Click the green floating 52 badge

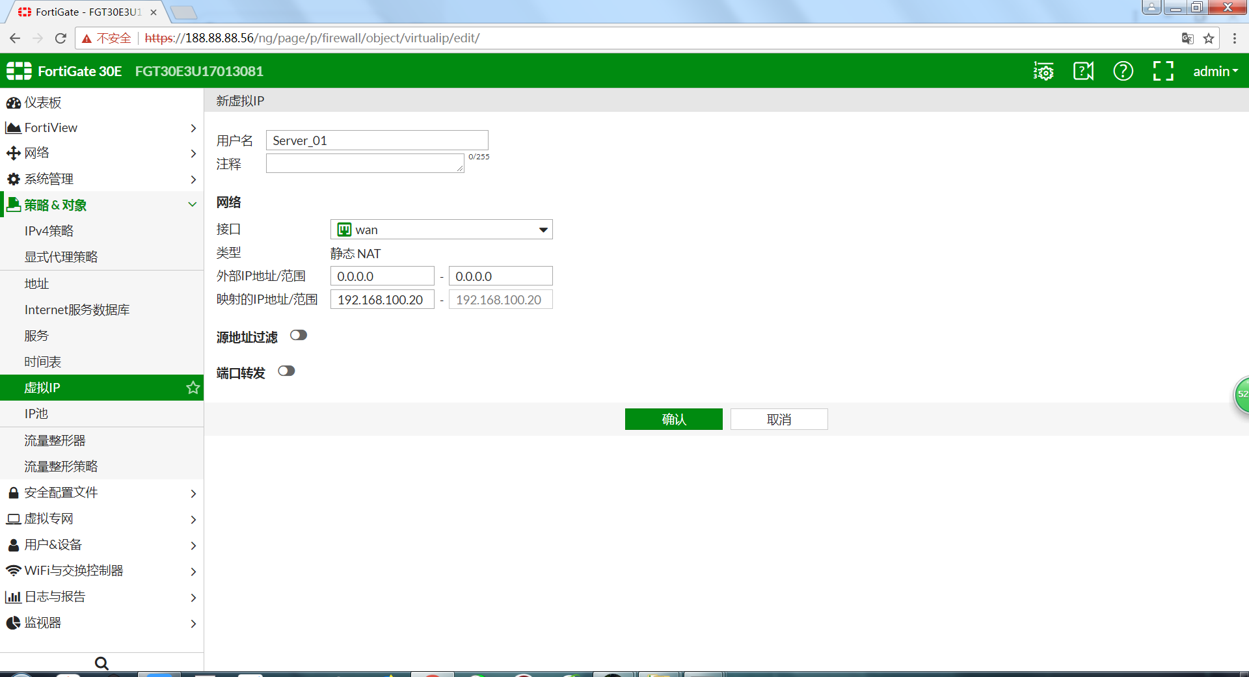click(1241, 394)
